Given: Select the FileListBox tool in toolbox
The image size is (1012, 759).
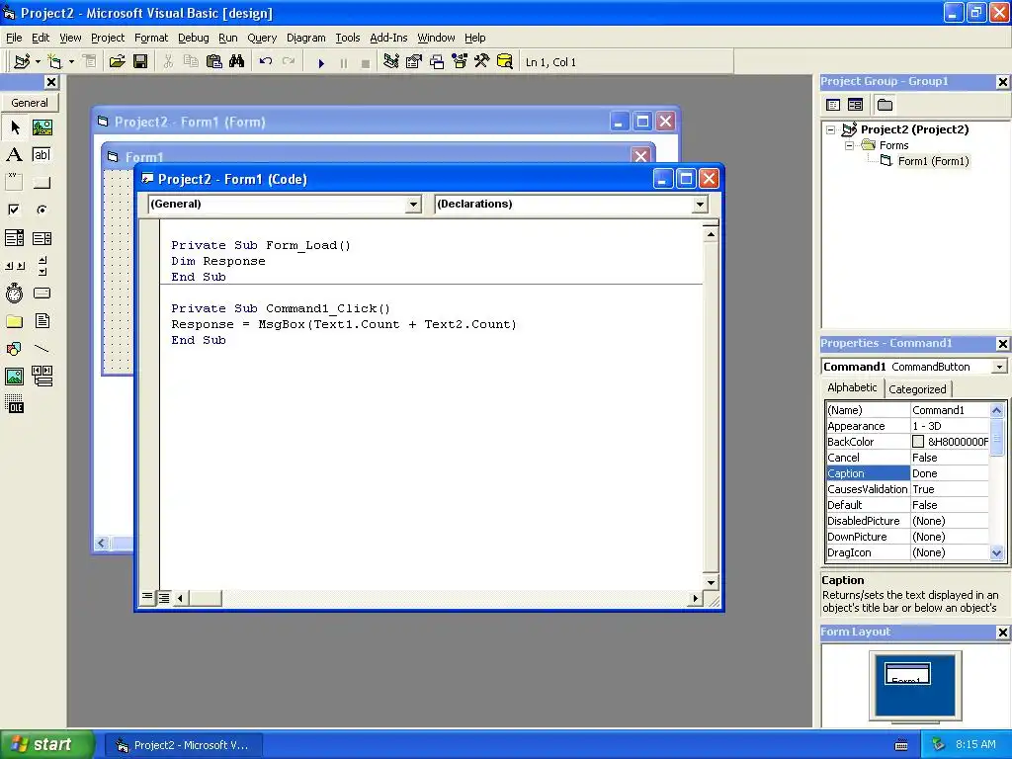Looking at the screenshot, I should coord(42,321).
